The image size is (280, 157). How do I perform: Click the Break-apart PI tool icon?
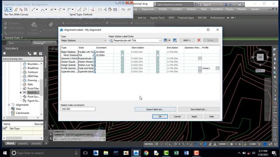(x=26, y=10)
